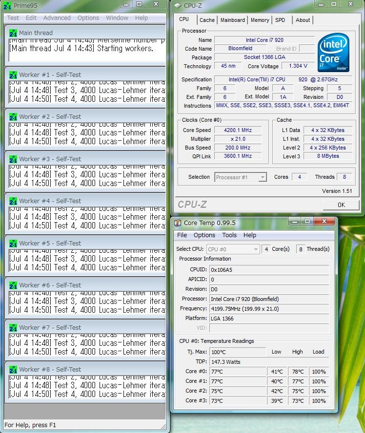This screenshot has width=365, height=433.
Task: Click the Core #0 temperature 77°C reading
Action: 238,372
